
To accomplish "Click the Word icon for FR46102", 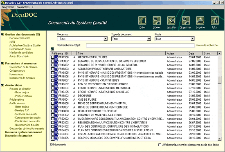I will tap(56, 84).
